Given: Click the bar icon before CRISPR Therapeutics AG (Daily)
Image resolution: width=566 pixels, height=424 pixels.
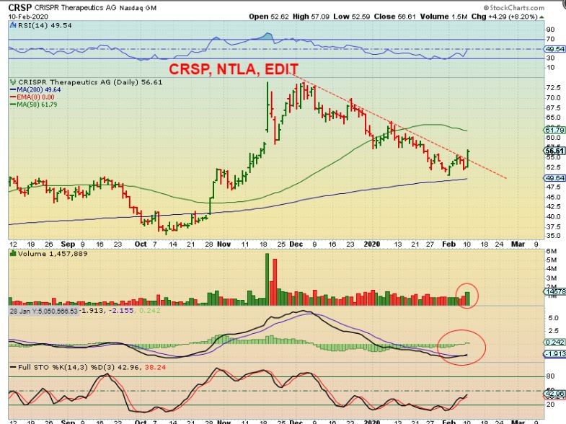Looking at the screenshot, I should [14, 82].
